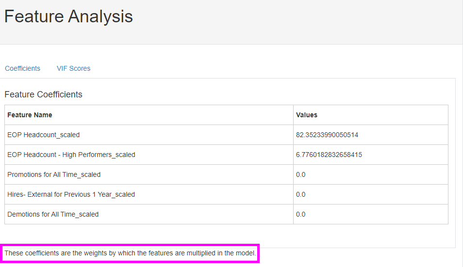Screen dimensions: 463x267
Task: Click Demotions for All Time_scaled feature name
Action: click(x=53, y=214)
